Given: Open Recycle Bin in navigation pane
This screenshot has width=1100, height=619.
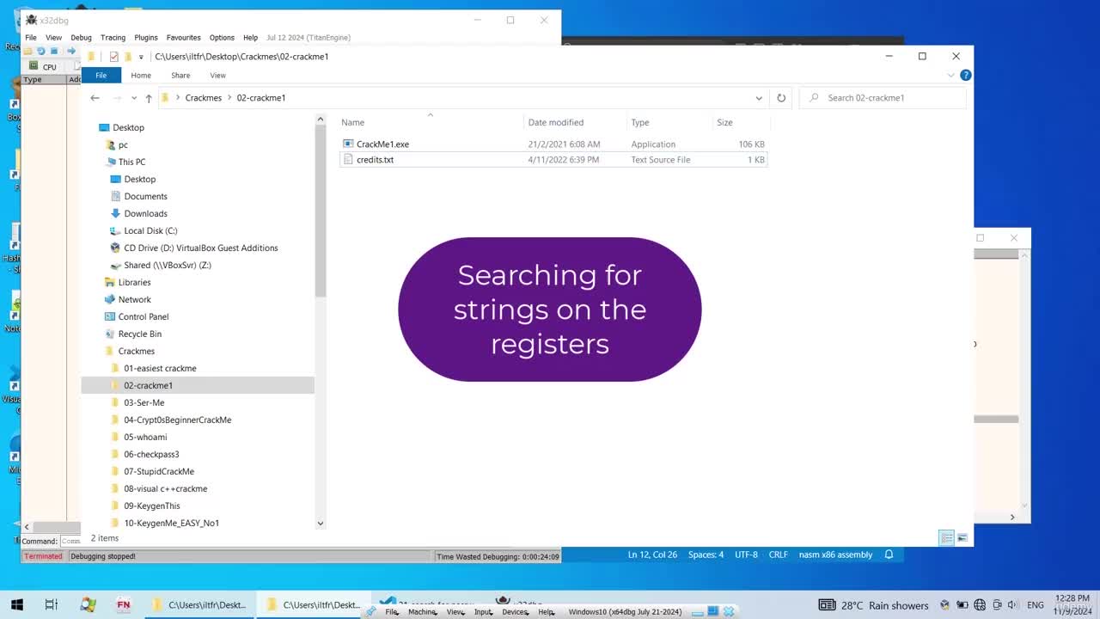Looking at the screenshot, I should [x=139, y=334].
